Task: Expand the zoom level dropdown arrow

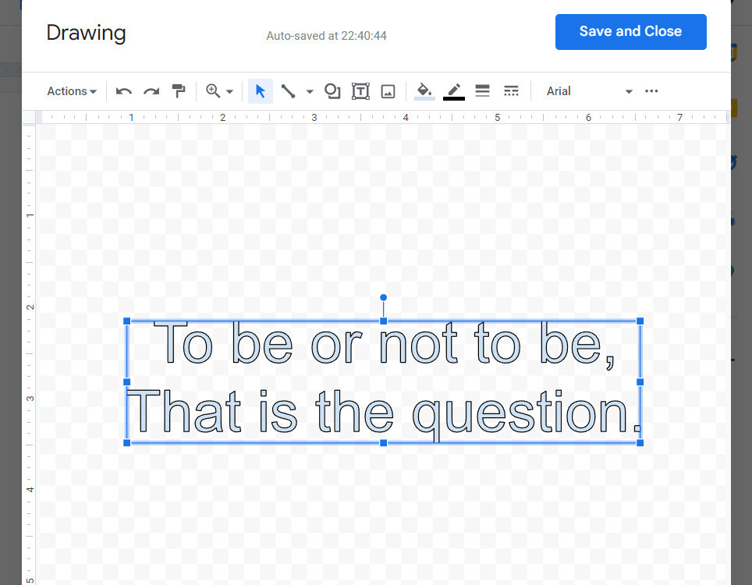Action: pyautogui.click(x=229, y=91)
